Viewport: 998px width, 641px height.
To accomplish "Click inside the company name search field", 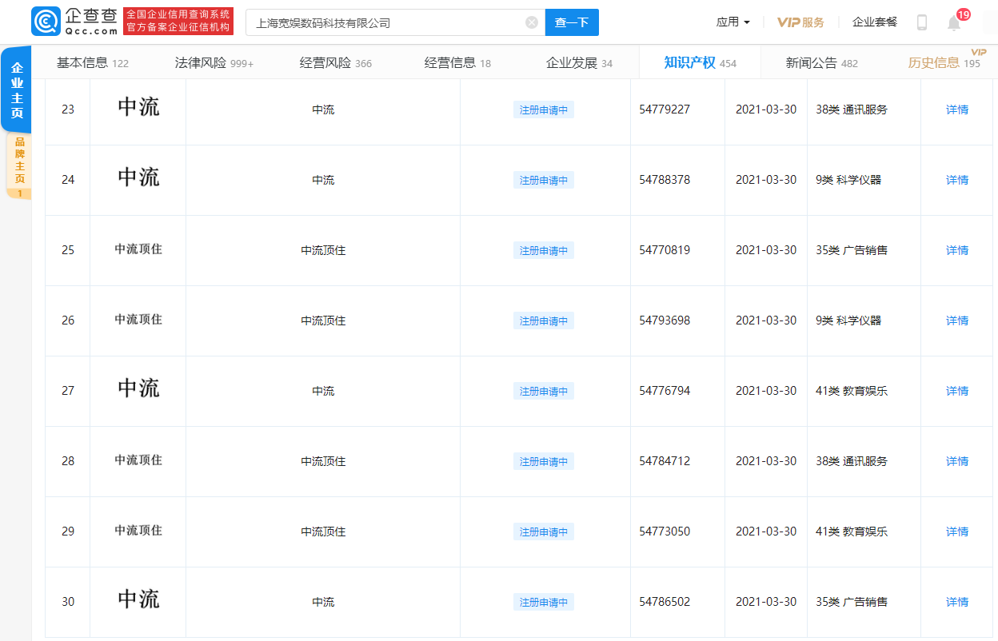I will (x=384, y=22).
